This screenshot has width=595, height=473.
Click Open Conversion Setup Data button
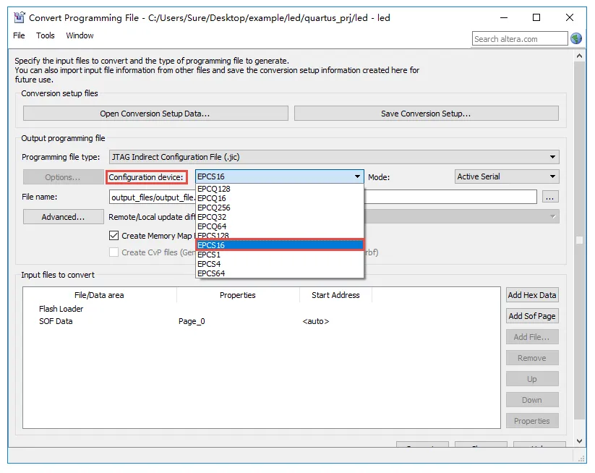pos(155,114)
